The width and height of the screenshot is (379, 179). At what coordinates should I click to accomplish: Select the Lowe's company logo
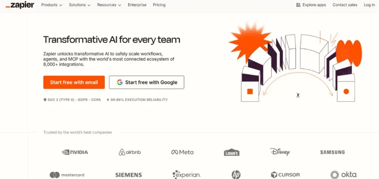[232, 152]
